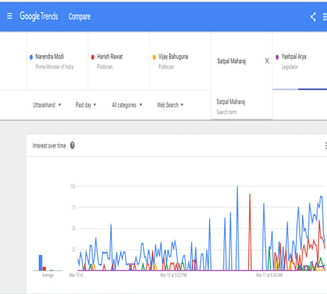Click the red dot beside Harish Rawat

pos(92,57)
